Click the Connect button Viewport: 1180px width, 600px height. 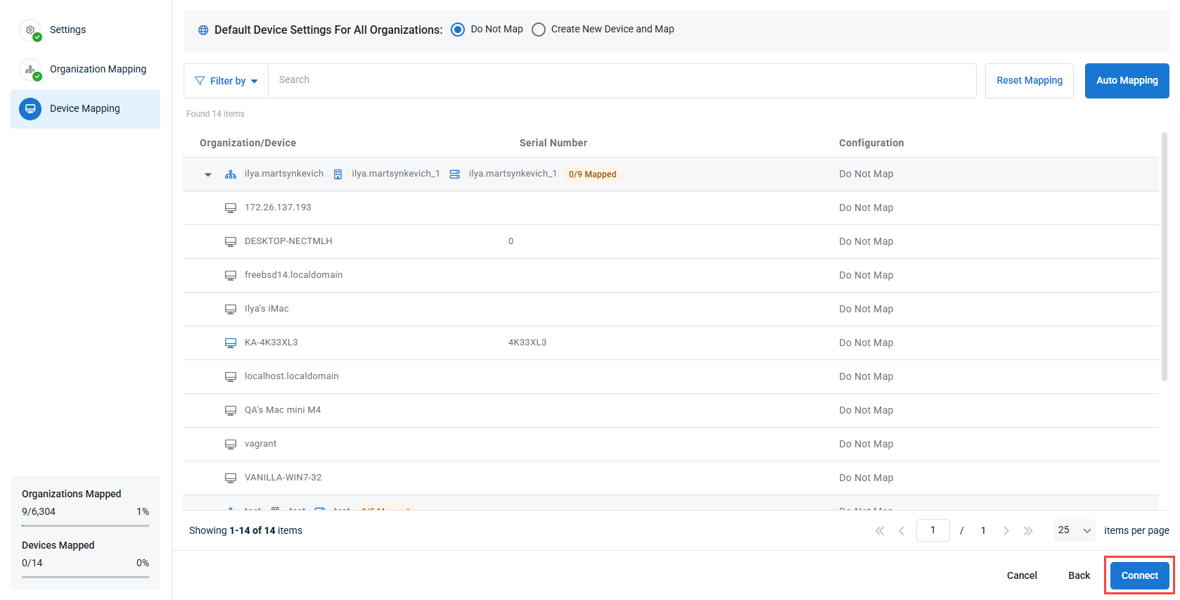point(1139,575)
